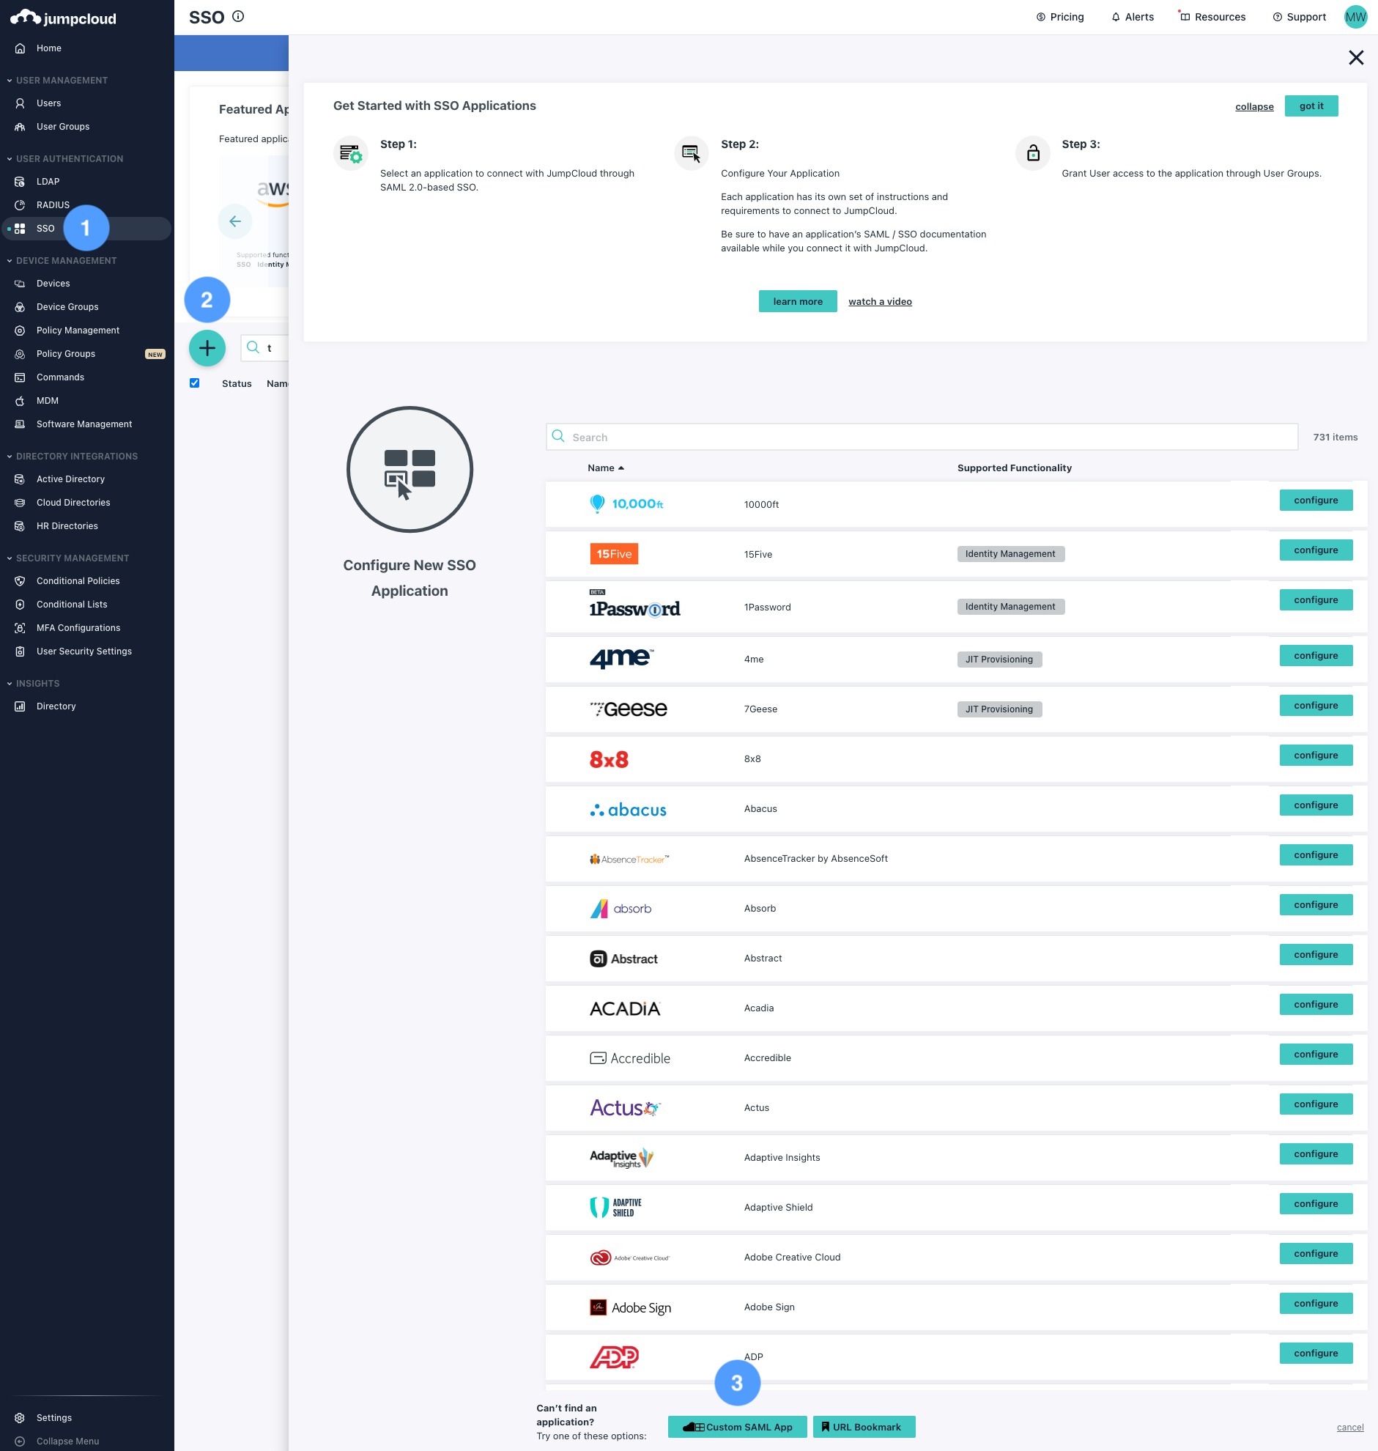Image resolution: width=1378 pixels, height=1451 pixels.
Task: Open Cloud Directories
Action: (73, 503)
